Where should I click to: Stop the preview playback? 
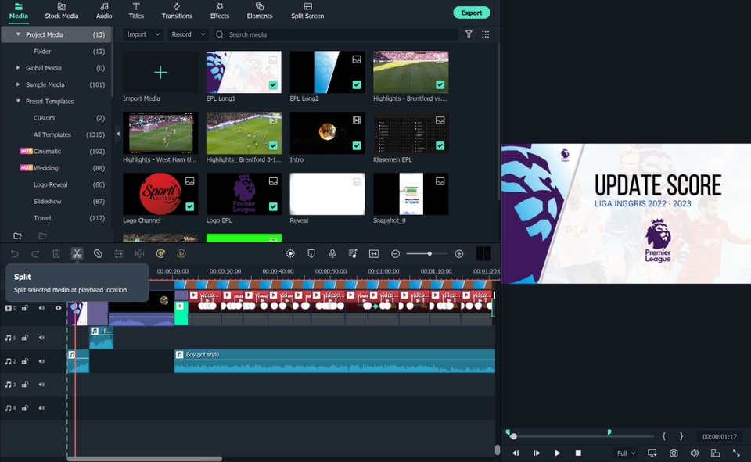coord(578,453)
